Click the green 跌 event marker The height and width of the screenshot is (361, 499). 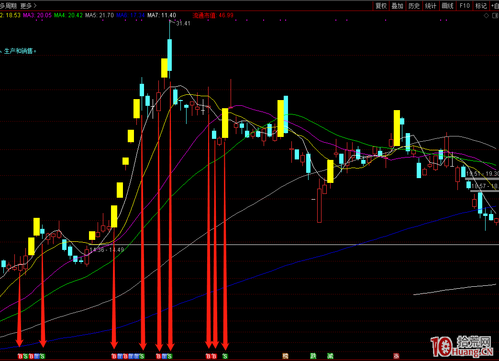pos(313,356)
